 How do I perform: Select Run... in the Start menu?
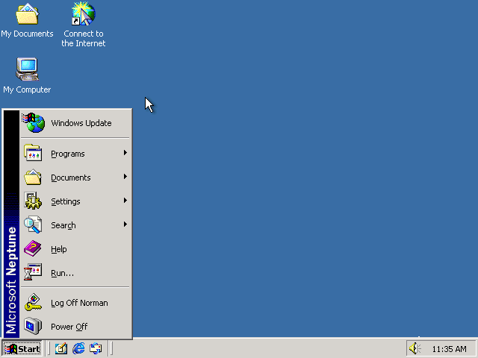[x=62, y=273]
